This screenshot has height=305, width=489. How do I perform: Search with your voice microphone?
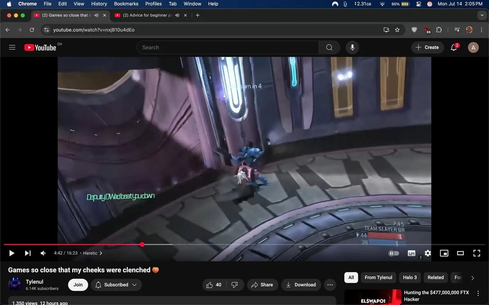(352, 47)
